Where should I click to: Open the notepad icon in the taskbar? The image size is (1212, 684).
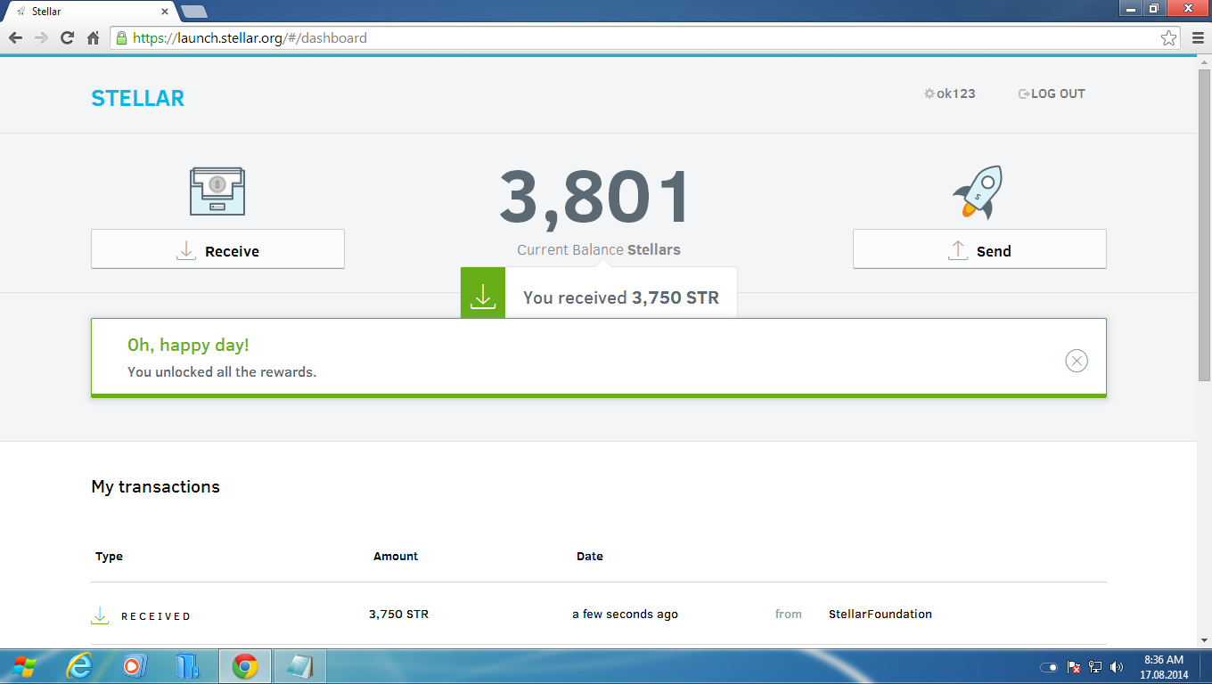(300, 666)
